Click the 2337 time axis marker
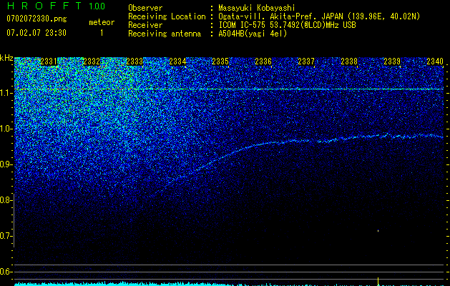The height and width of the screenshot is (286, 450). click(x=306, y=61)
